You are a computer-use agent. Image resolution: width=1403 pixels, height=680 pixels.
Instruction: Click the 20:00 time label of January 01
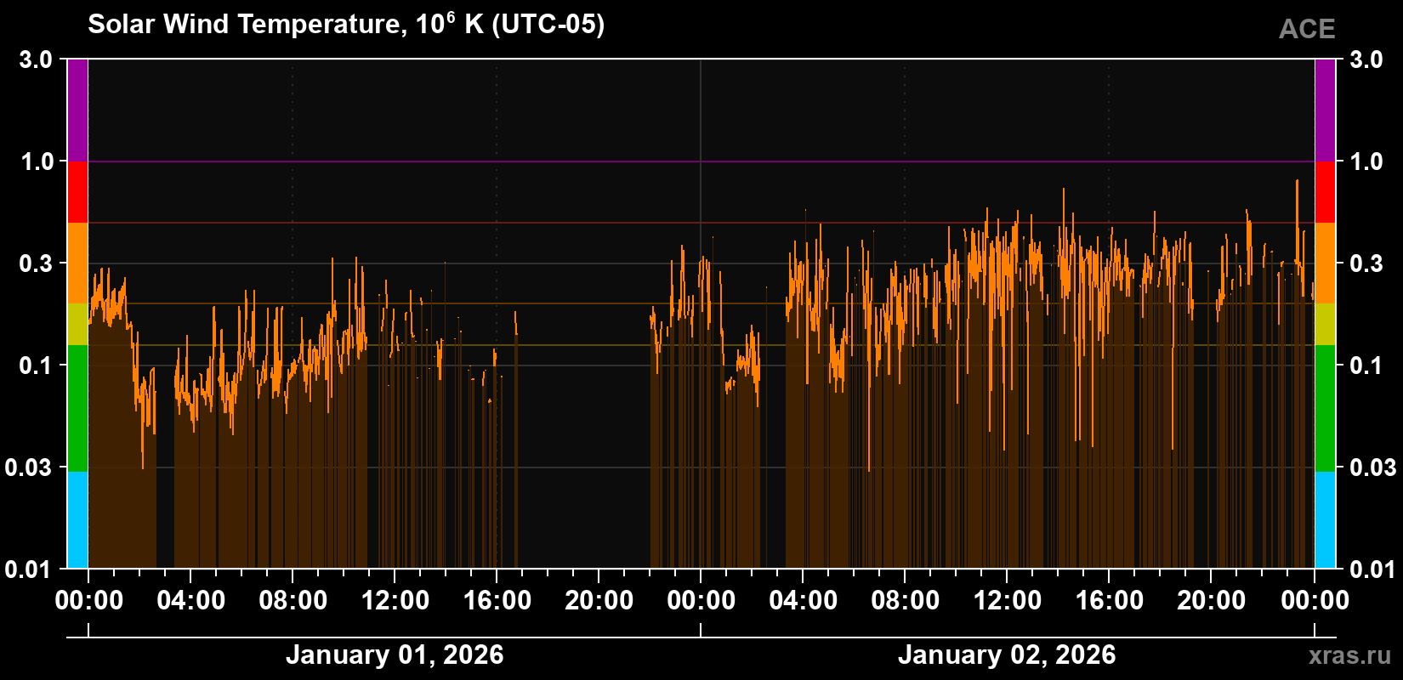coord(599,601)
